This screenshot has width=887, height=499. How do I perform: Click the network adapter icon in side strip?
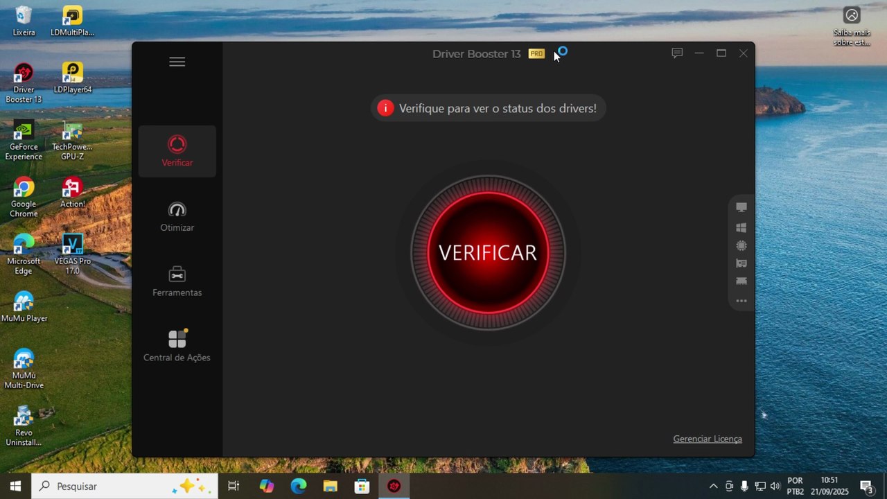click(741, 281)
